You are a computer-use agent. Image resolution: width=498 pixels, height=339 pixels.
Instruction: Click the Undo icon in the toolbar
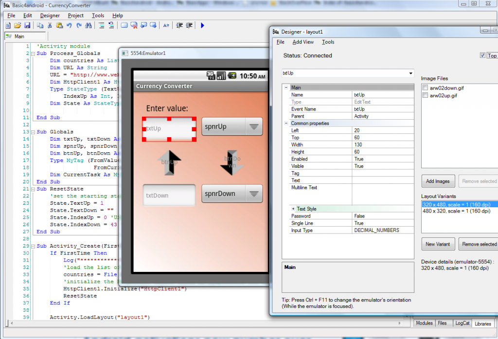pyautogui.click(x=69, y=25)
